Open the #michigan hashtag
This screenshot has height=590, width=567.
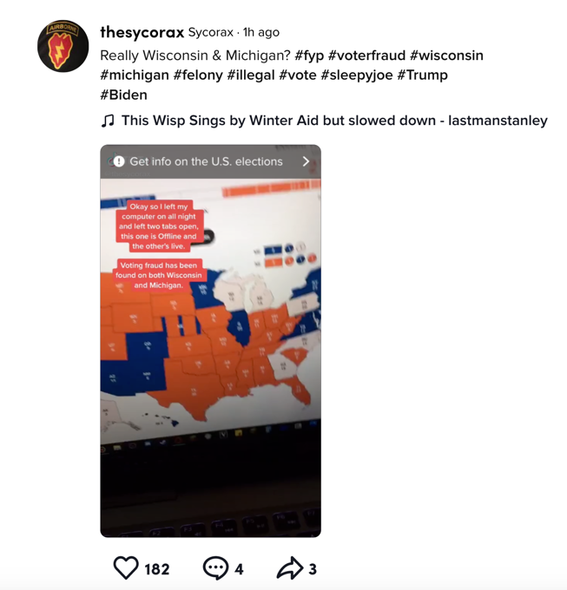pos(135,75)
